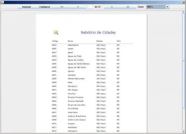Click the vertical scrollbar down arrow

[x=183, y=131]
